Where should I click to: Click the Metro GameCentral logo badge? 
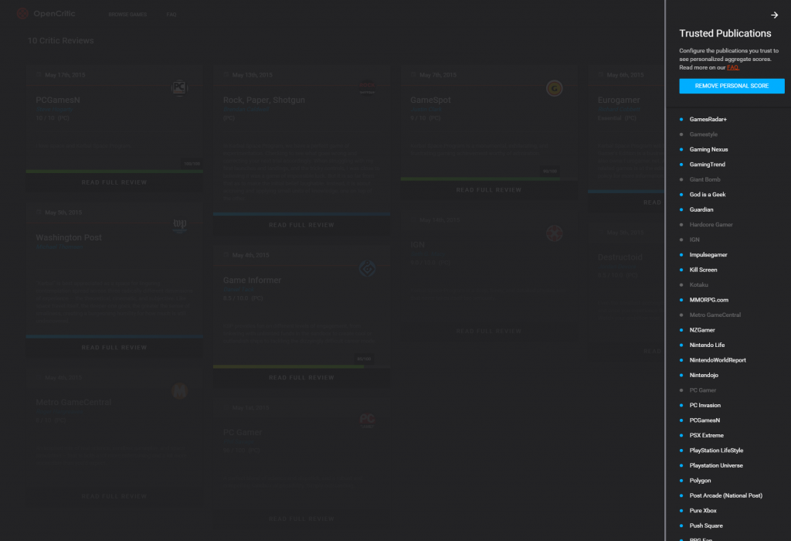(x=179, y=391)
